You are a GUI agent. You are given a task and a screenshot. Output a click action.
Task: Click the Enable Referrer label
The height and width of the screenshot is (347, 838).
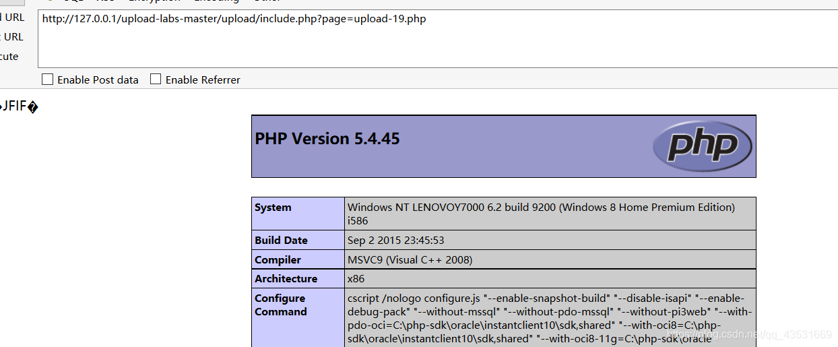pyautogui.click(x=203, y=80)
